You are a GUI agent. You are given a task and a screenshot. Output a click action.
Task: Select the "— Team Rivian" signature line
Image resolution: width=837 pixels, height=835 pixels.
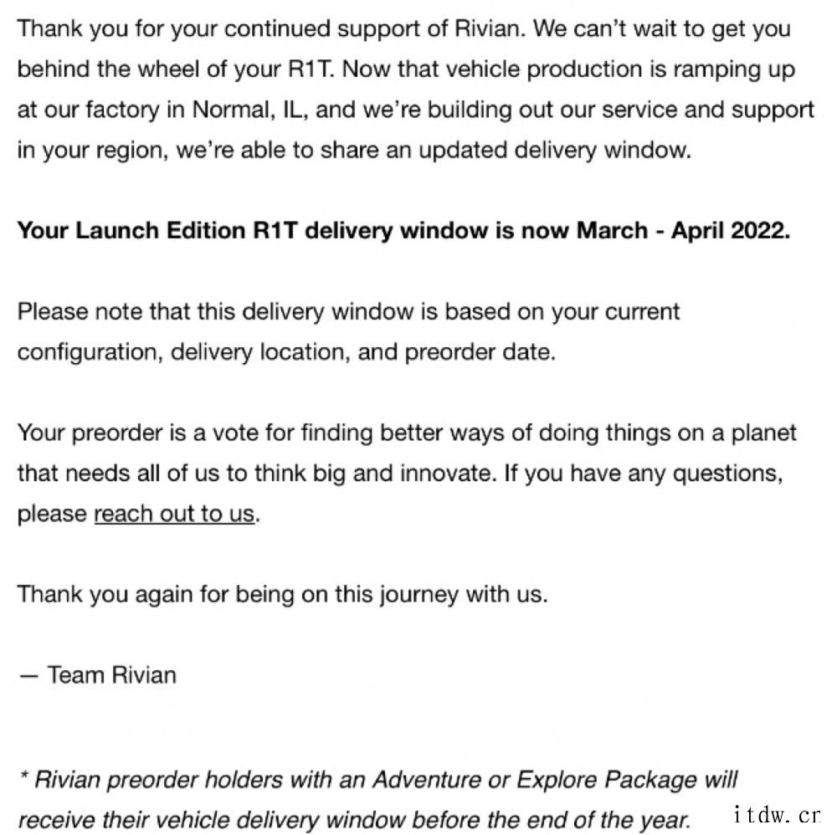point(97,675)
